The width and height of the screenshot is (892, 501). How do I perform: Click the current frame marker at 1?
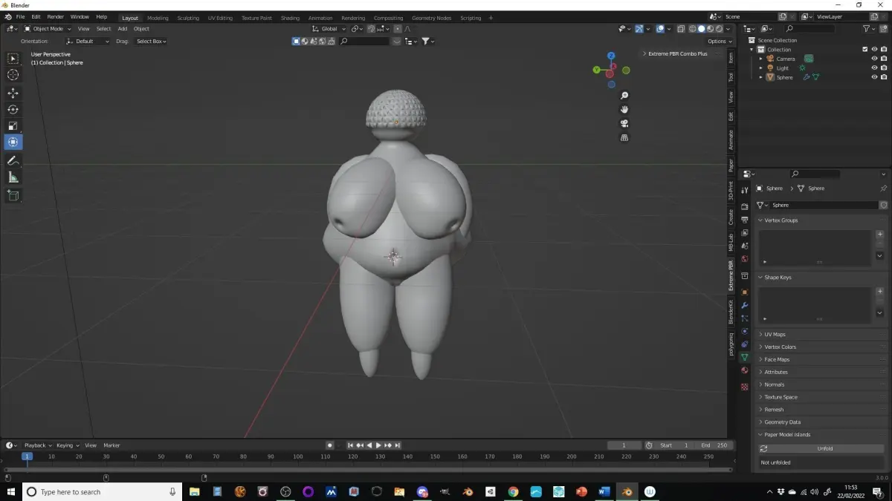click(x=28, y=456)
